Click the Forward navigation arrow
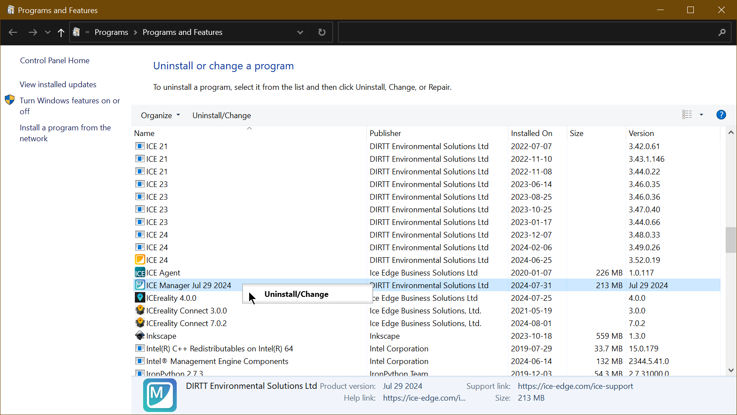Image resolution: width=737 pixels, height=415 pixels. point(33,32)
